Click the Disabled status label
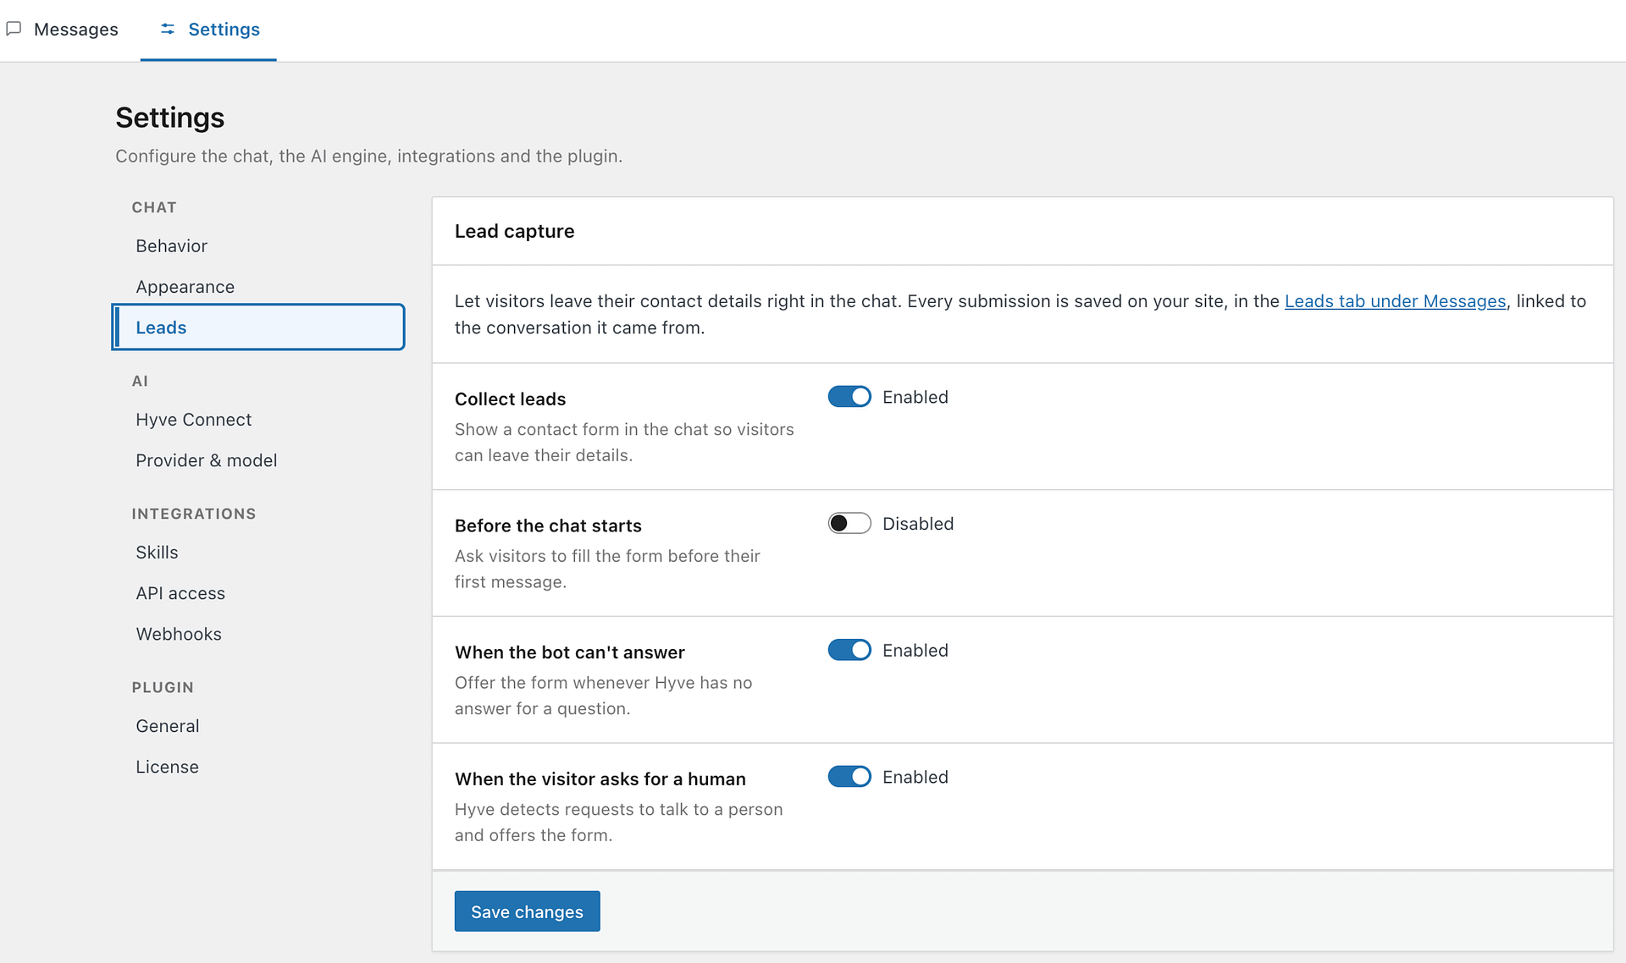 (918, 524)
